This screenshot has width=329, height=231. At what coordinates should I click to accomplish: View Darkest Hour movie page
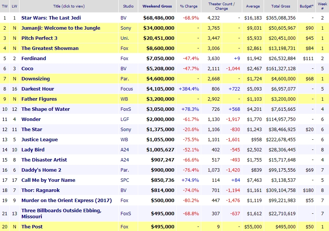38,89
